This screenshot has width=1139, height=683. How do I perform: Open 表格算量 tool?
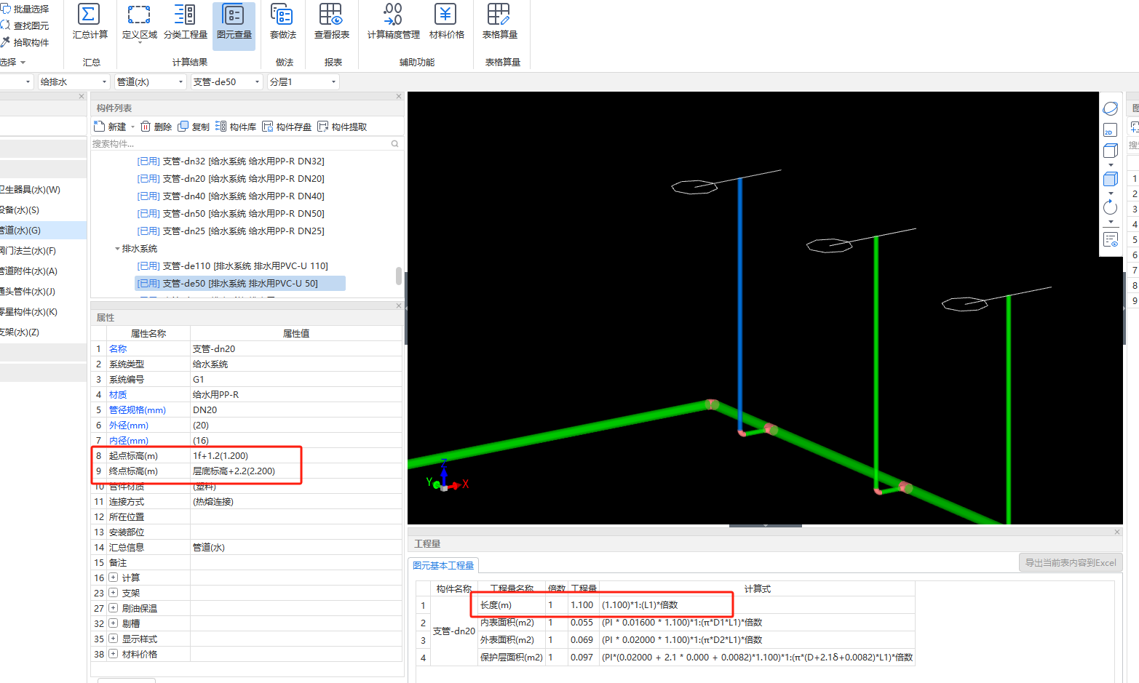tap(499, 22)
